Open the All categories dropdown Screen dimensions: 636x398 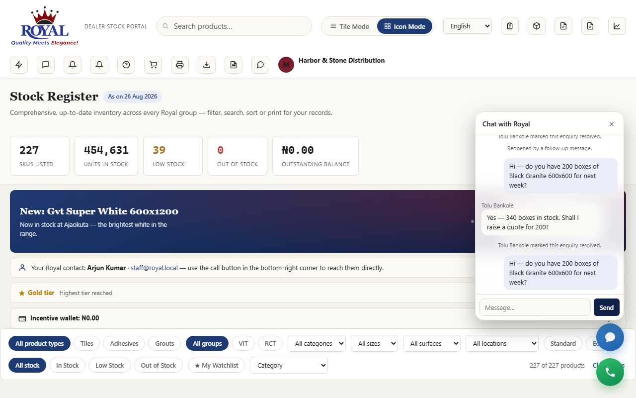317,343
